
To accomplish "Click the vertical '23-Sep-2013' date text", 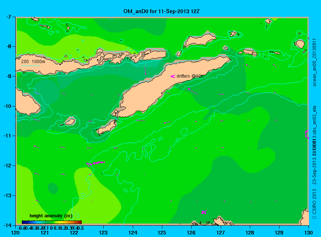I will [x=314, y=171].
